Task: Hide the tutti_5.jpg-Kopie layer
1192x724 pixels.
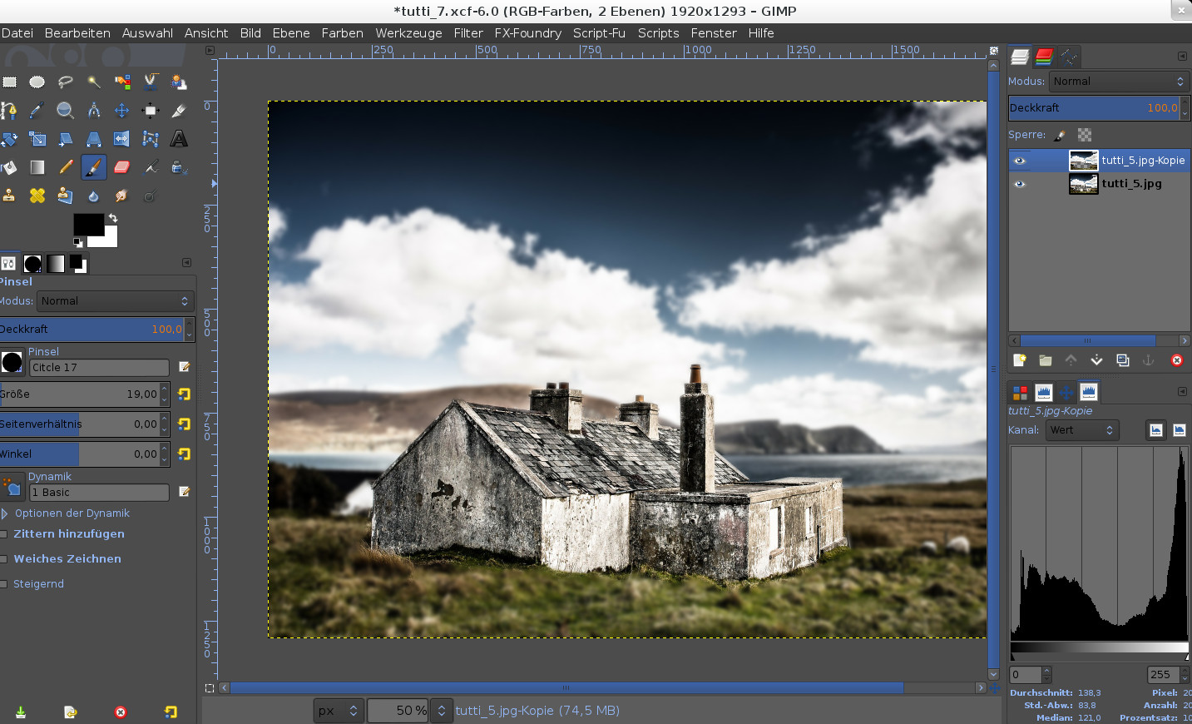Action: 1020,161
